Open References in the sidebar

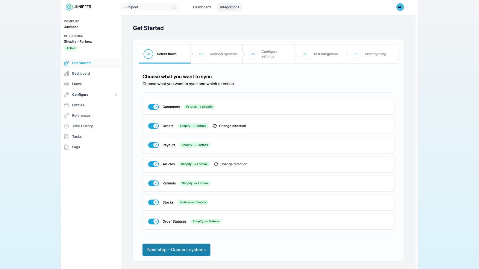pos(91,115)
